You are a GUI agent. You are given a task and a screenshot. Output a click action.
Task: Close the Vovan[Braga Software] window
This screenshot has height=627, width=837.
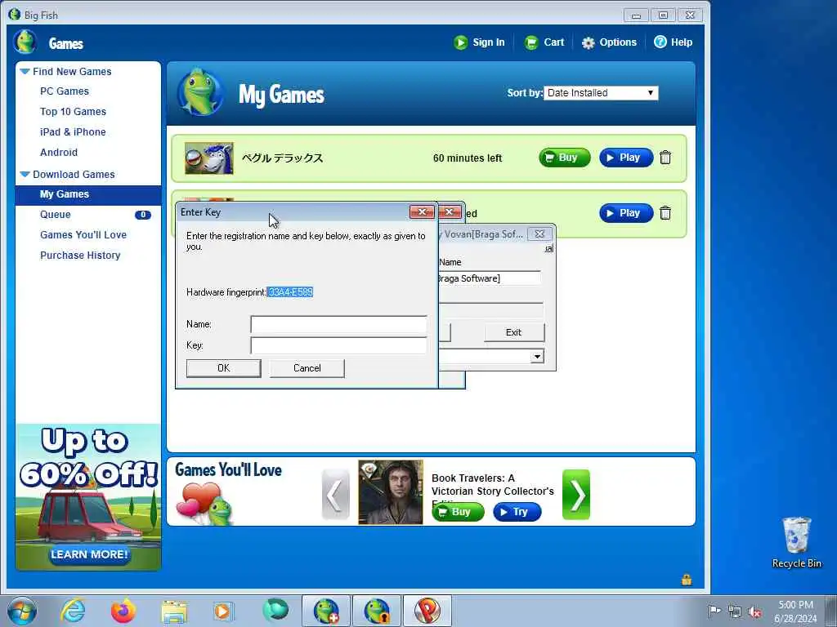point(539,234)
